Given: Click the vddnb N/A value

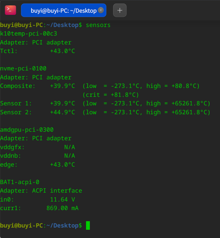Looking at the screenshot, I should pos(70,156).
